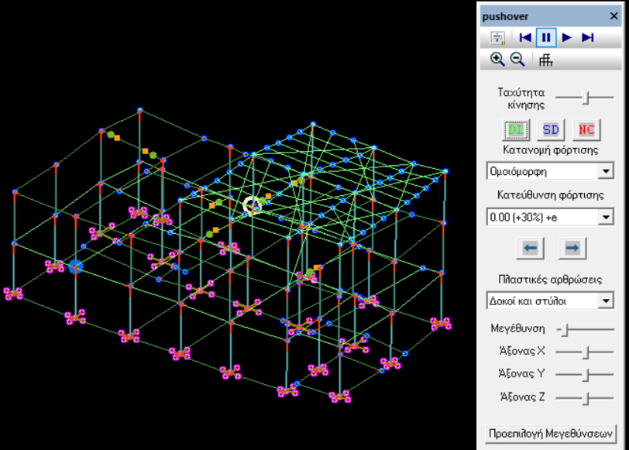Click the Προεπιλογή Μεγεθύνσεων button
Image resolution: width=629 pixels, height=450 pixels.
pos(550,434)
